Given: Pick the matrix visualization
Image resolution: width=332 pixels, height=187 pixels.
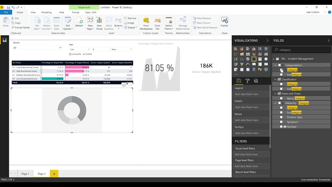Looking at the screenshot, I should pyautogui.click(x=248, y=69).
